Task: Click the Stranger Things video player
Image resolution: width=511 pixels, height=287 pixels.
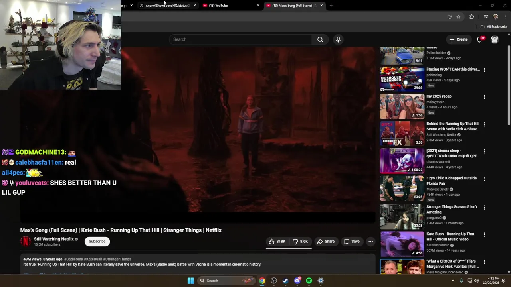Action: click(x=198, y=135)
